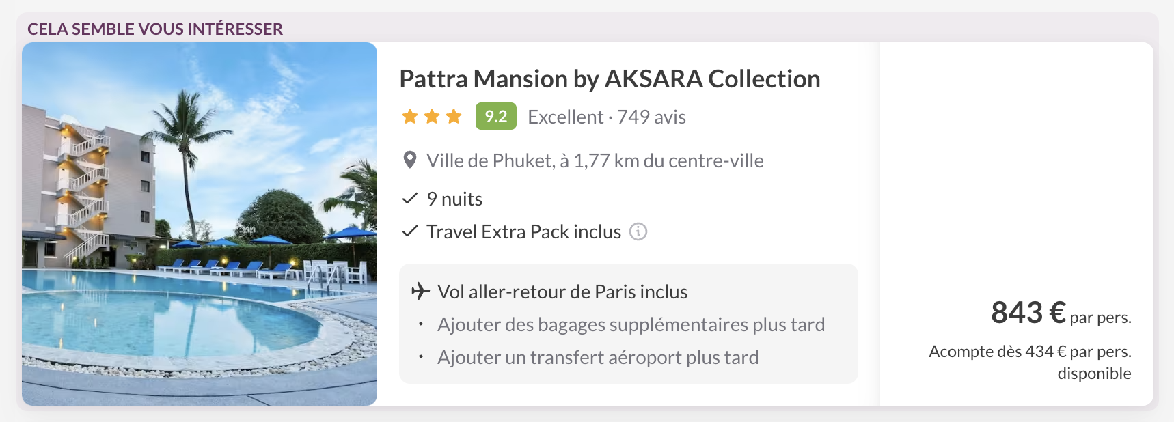Image resolution: width=1174 pixels, height=422 pixels.
Task: Click the 9 nuits text
Action: click(454, 199)
